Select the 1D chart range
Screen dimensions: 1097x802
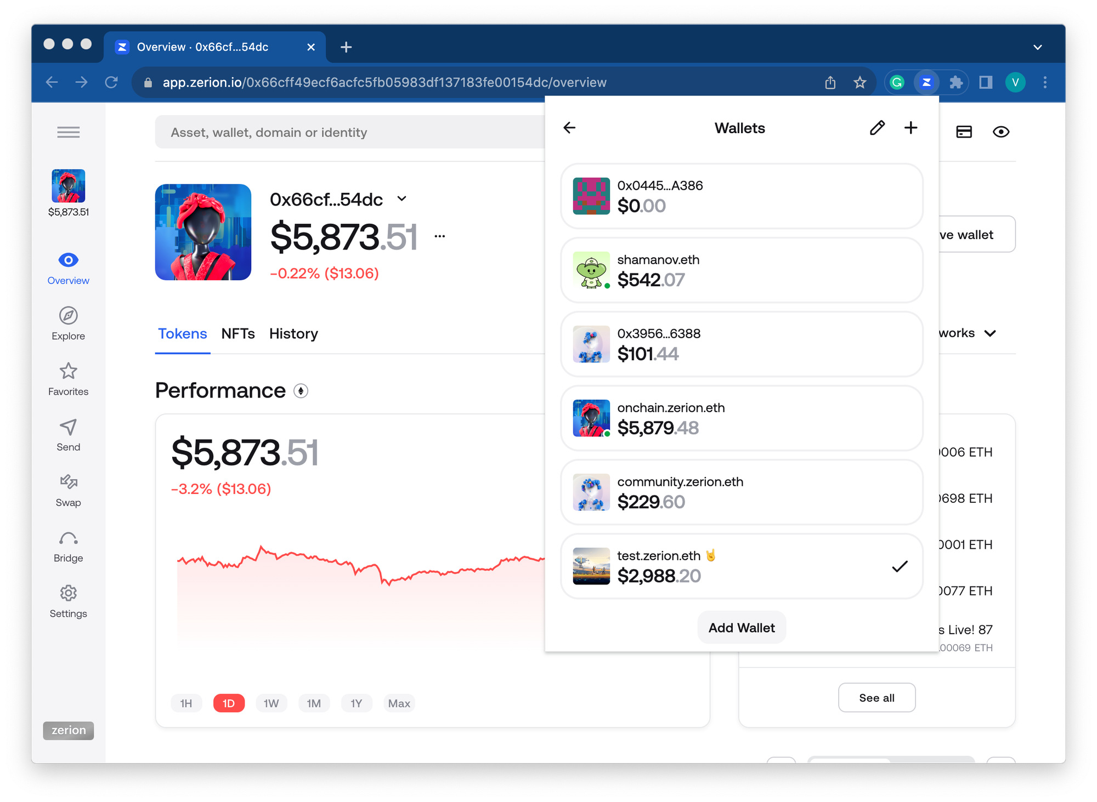coord(229,703)
